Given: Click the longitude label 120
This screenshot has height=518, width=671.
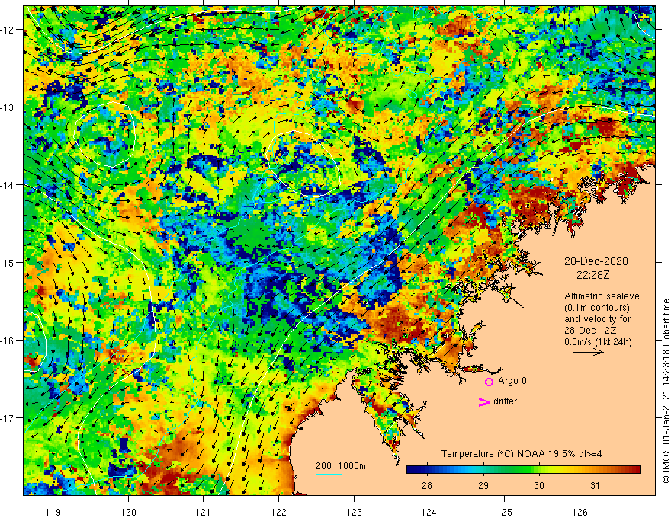Looking at the screenshot, I should tap(128, 512).
